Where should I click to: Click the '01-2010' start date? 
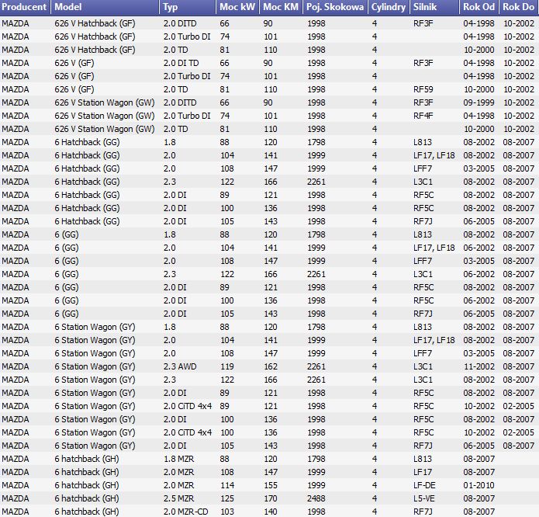[x=479, y=485]
